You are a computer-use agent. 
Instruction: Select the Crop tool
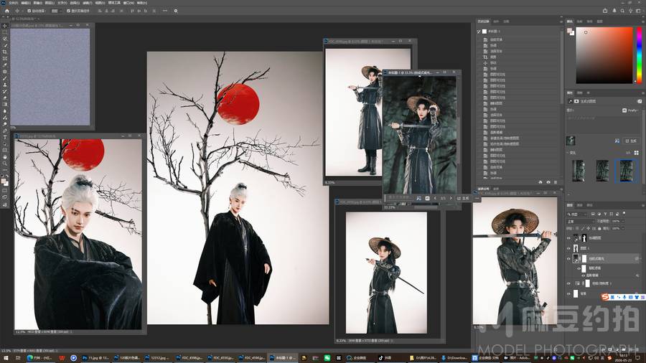click(5, 52)
